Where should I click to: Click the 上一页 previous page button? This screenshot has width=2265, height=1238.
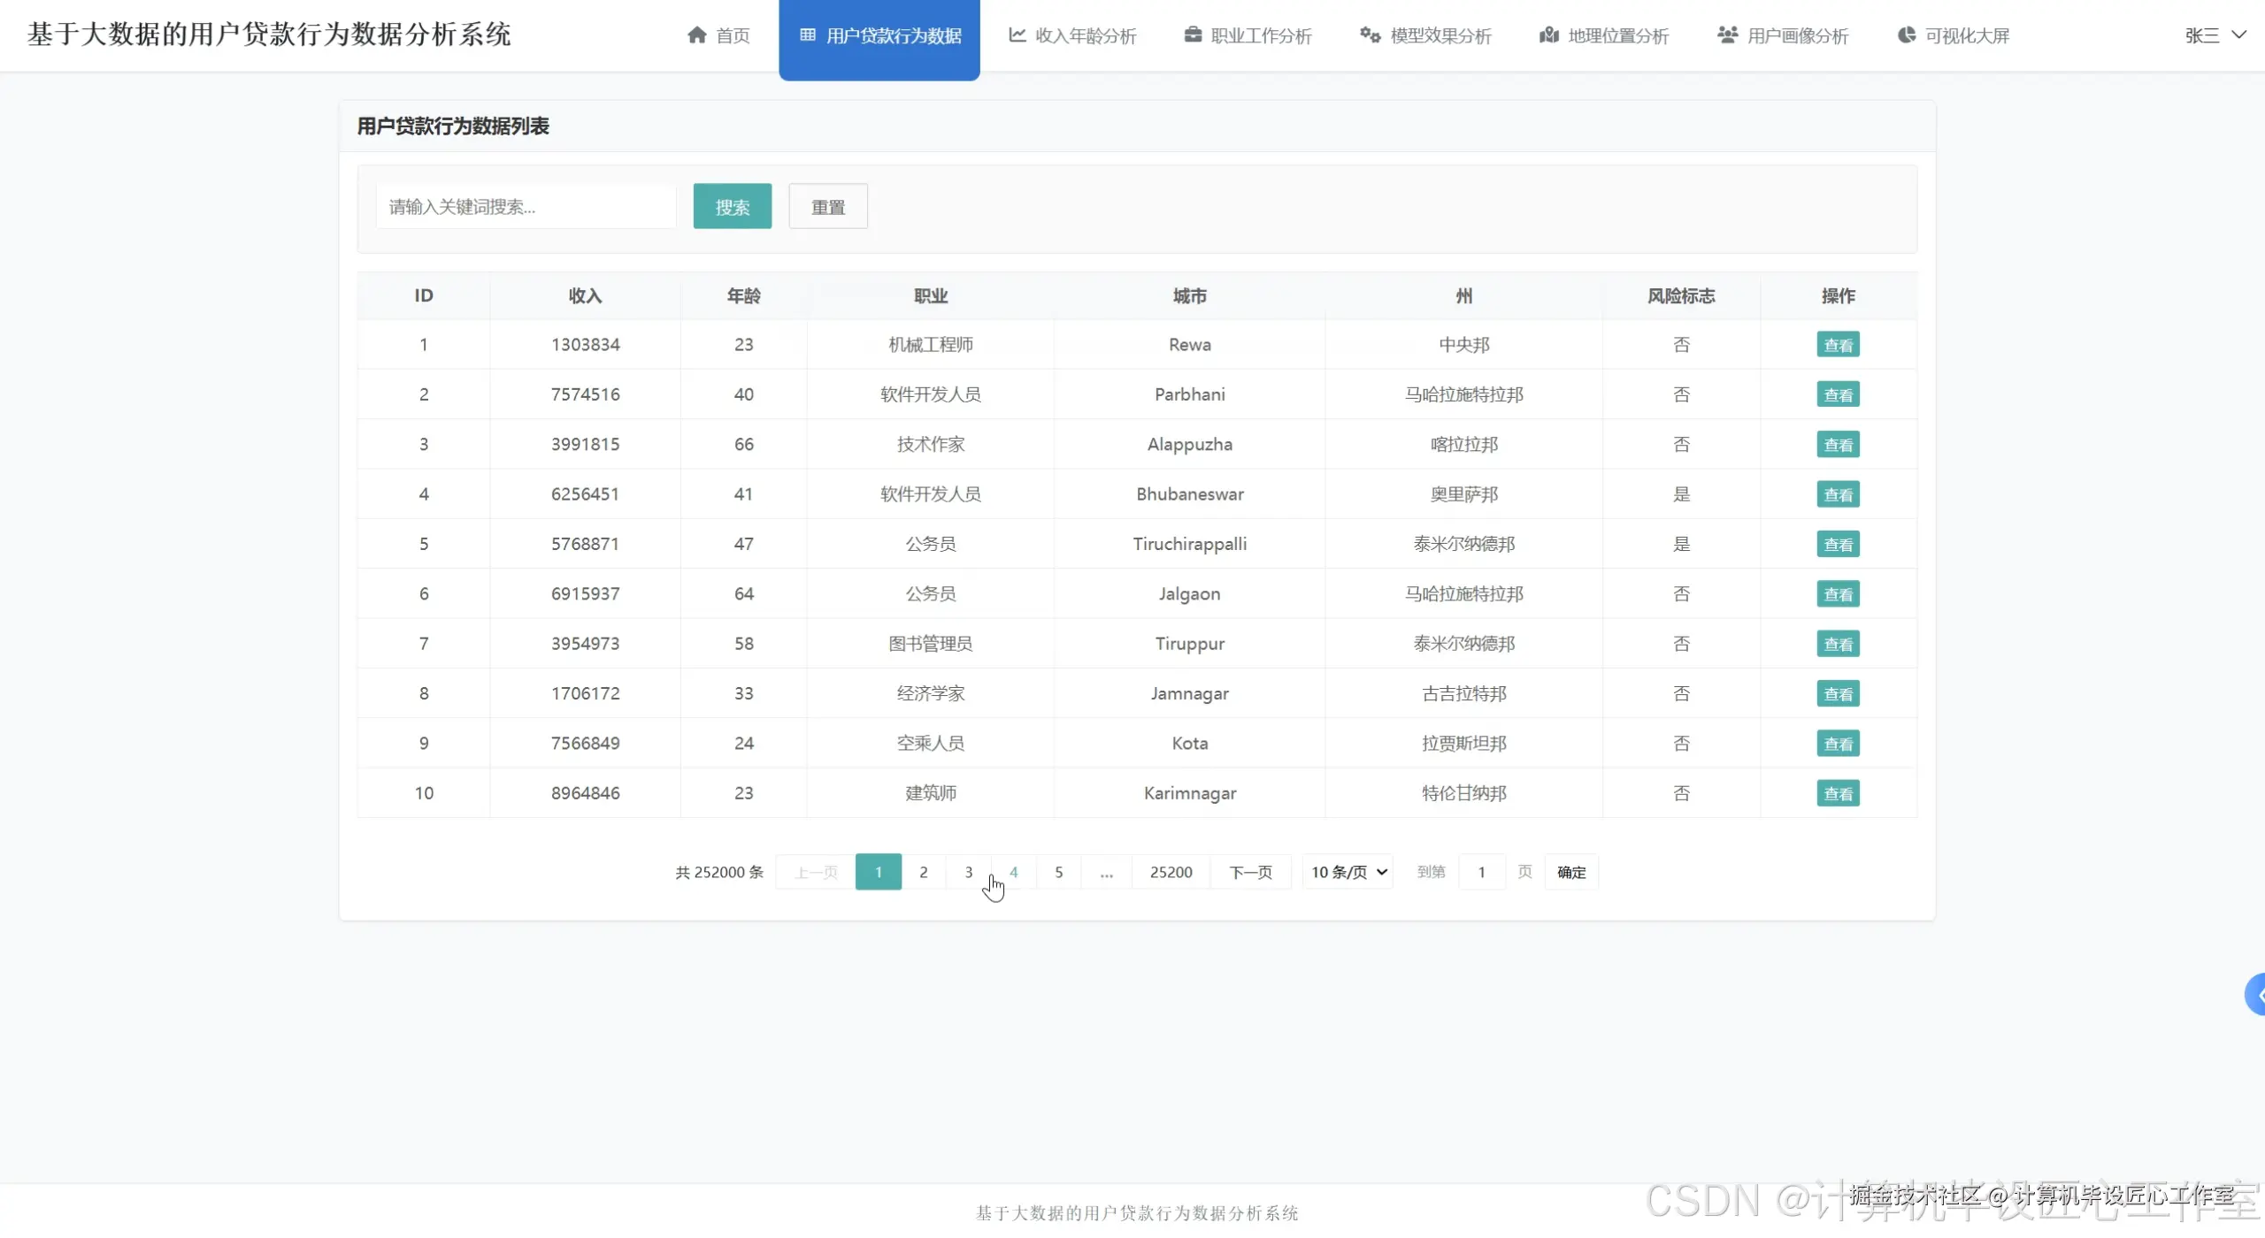point(816,872)
